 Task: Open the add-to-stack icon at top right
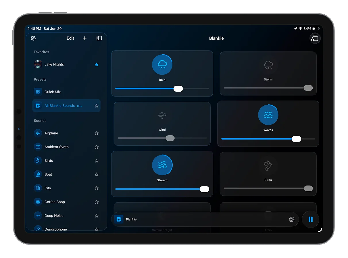315,38
